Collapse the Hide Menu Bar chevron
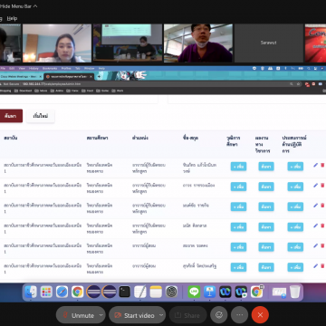The height and width of the screenshot is (326, 326). coord(35,6)
